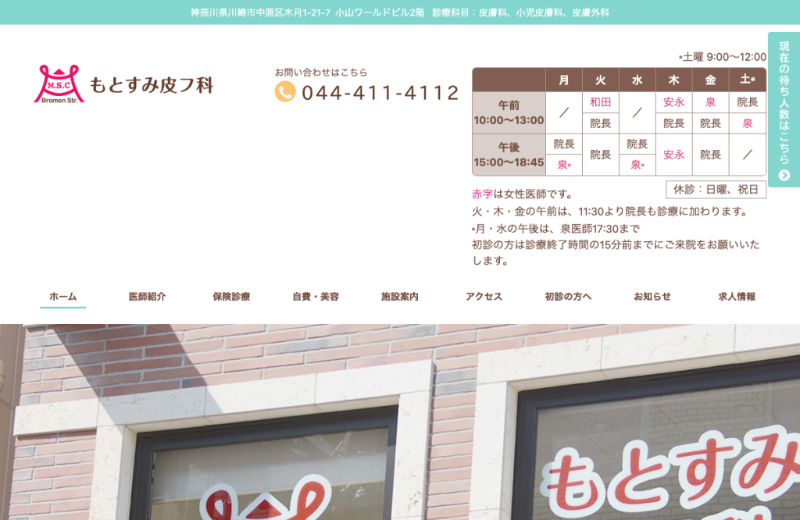Click the orange phone icon

point(285,92)
